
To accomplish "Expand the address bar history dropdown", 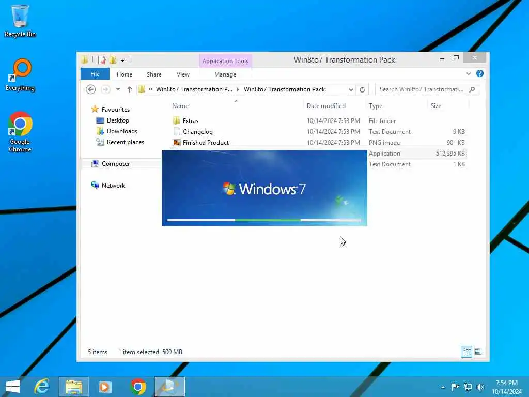I will pyautogui.click(x=351, y=90).
